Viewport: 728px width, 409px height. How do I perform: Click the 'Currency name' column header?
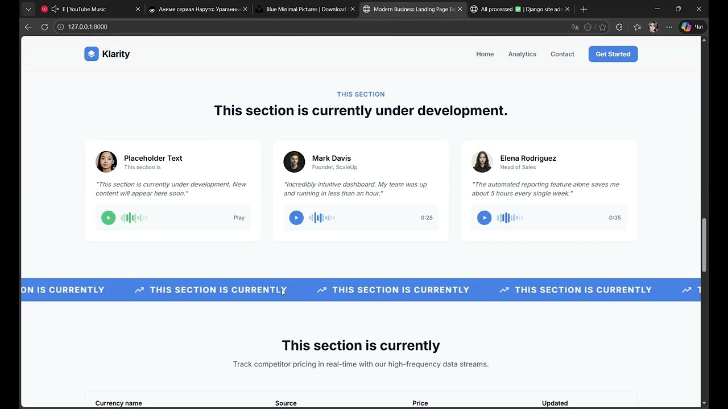[118, 403]
